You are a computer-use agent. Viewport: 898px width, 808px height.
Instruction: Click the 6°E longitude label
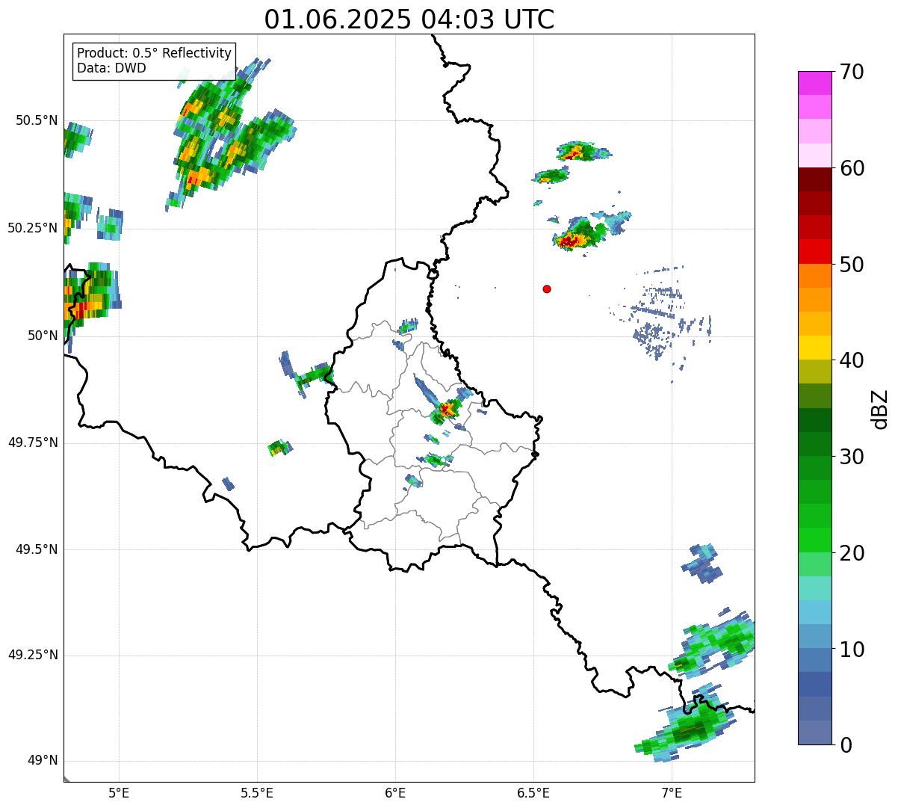pyautogui.click(x=395, y=792)
